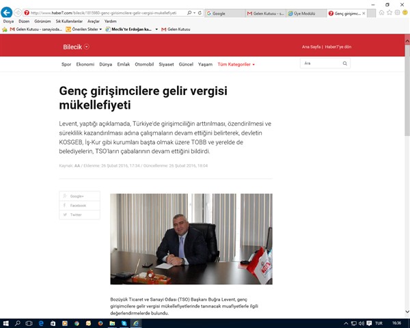Open the Güncel category link
410x328 pixels.
186,64
